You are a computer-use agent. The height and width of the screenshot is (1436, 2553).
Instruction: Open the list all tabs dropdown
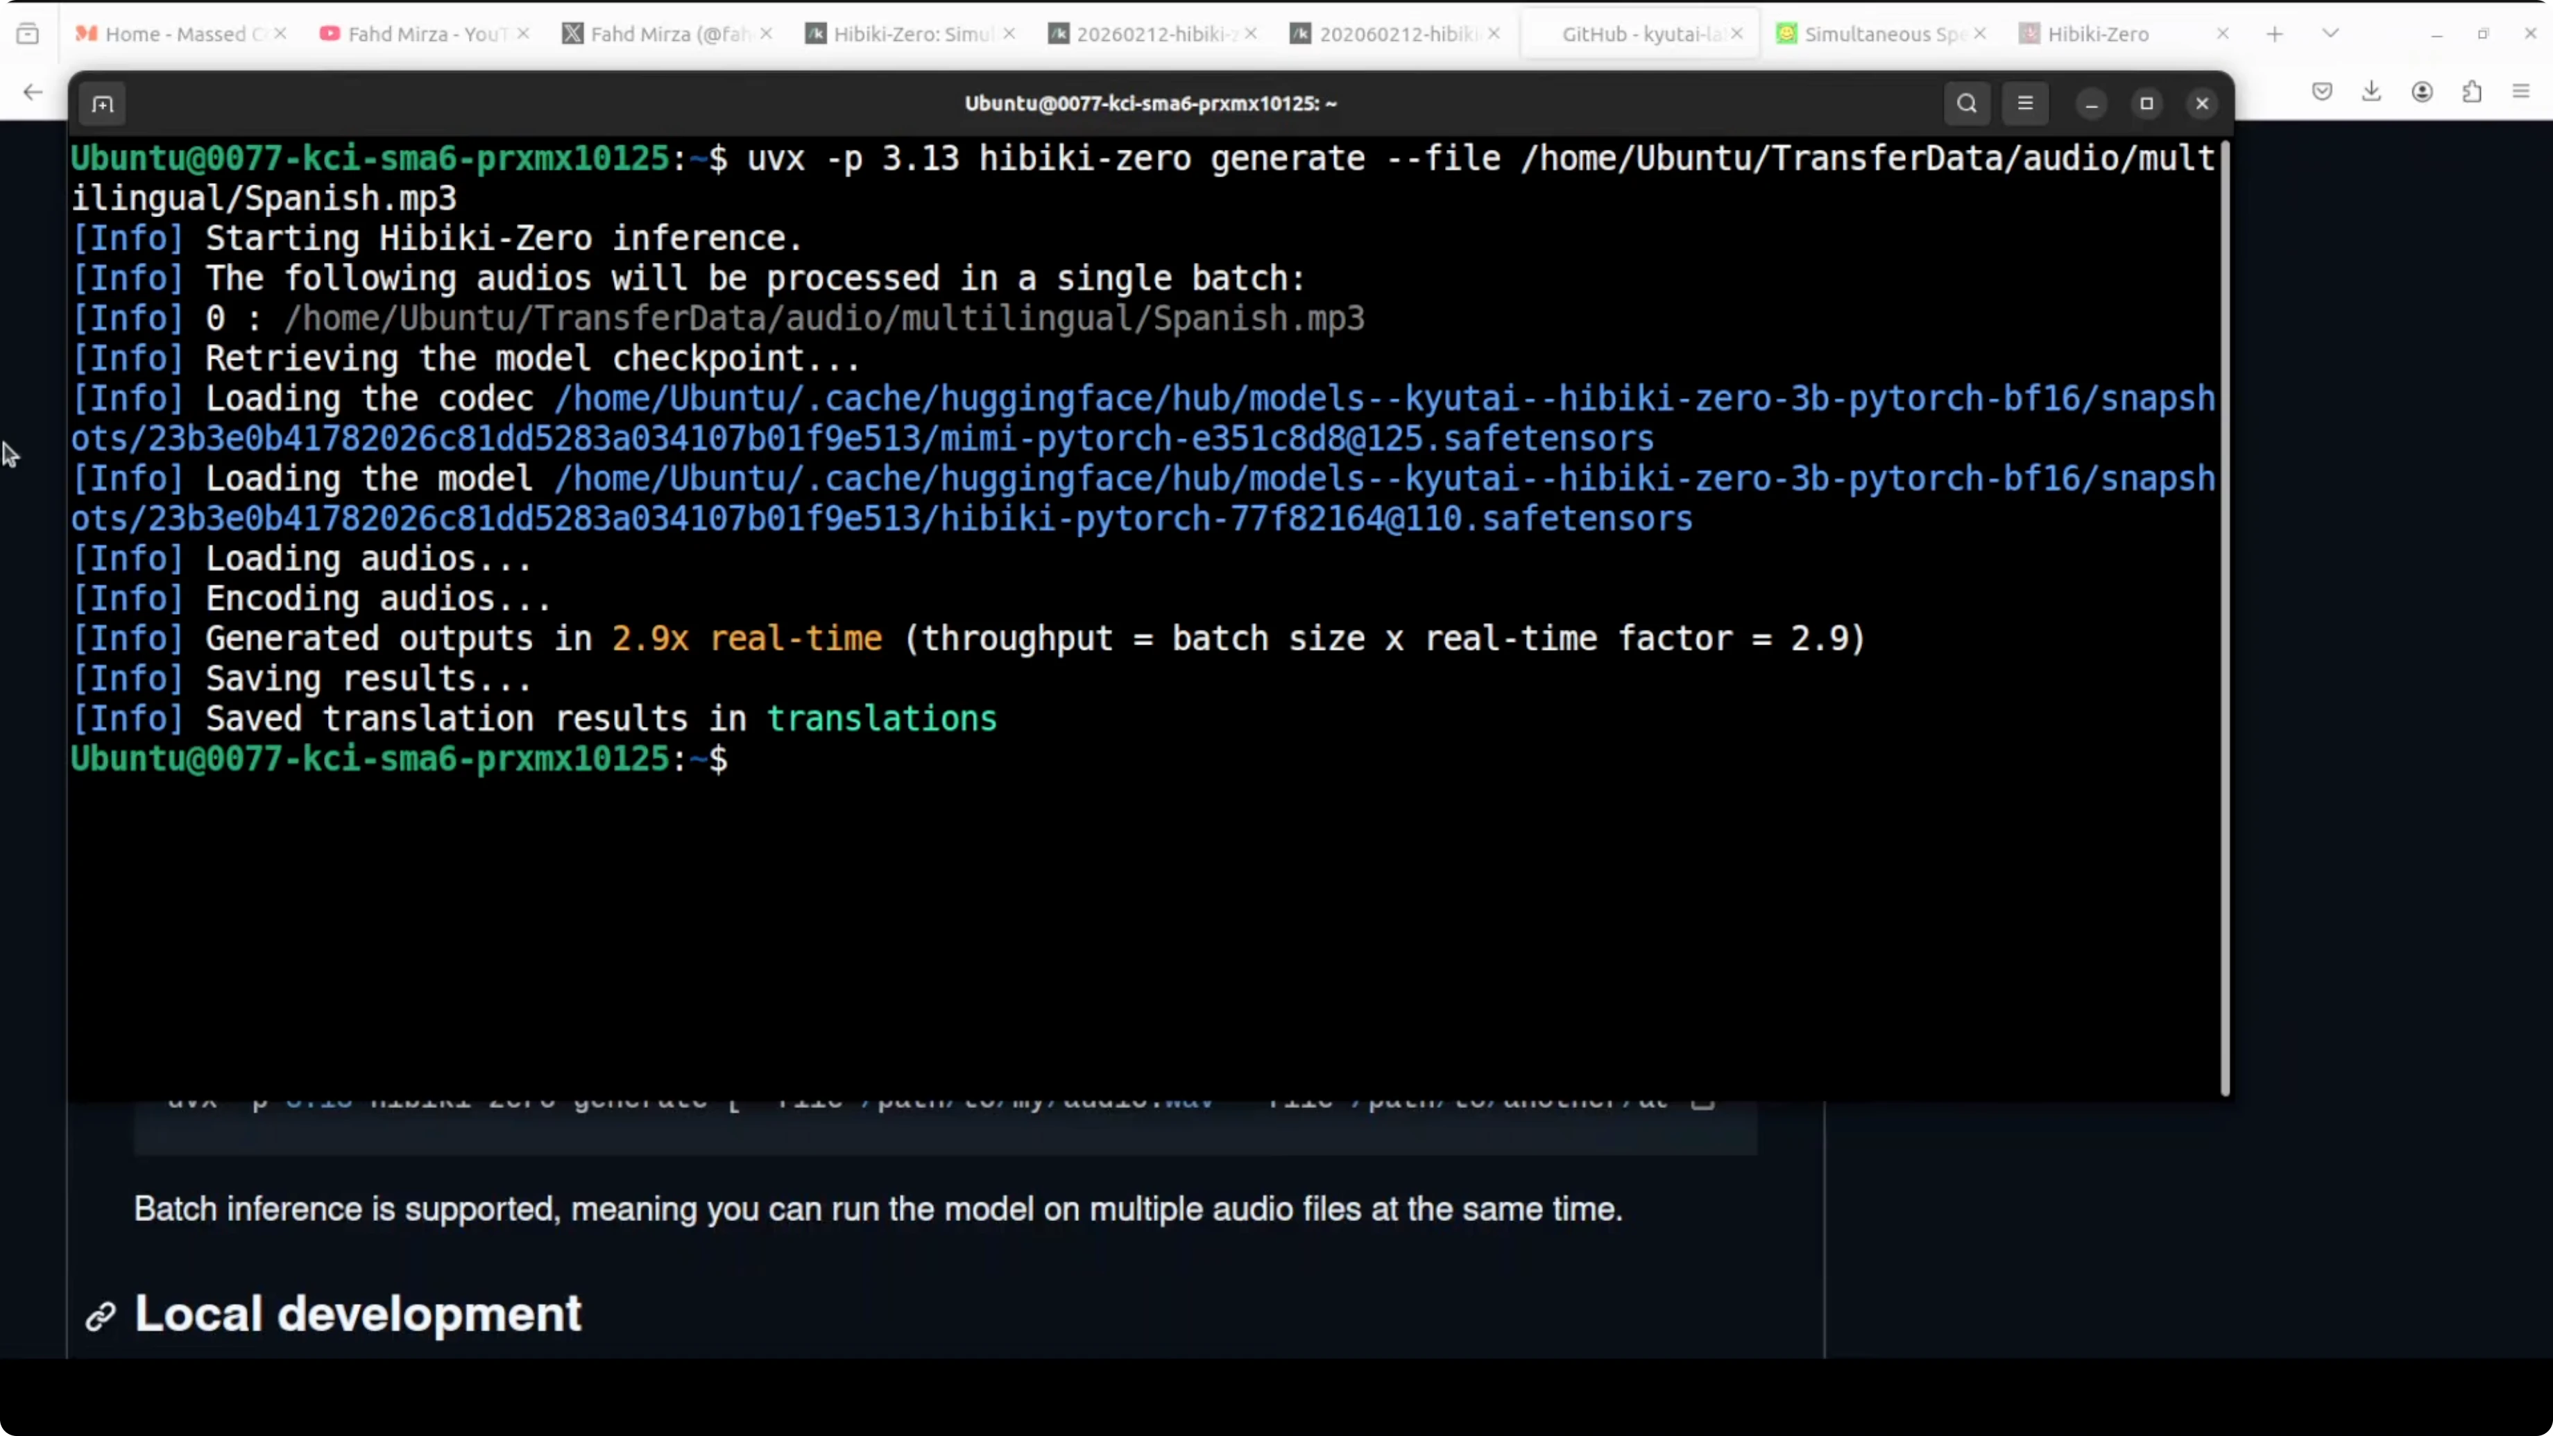point(2330,34)
